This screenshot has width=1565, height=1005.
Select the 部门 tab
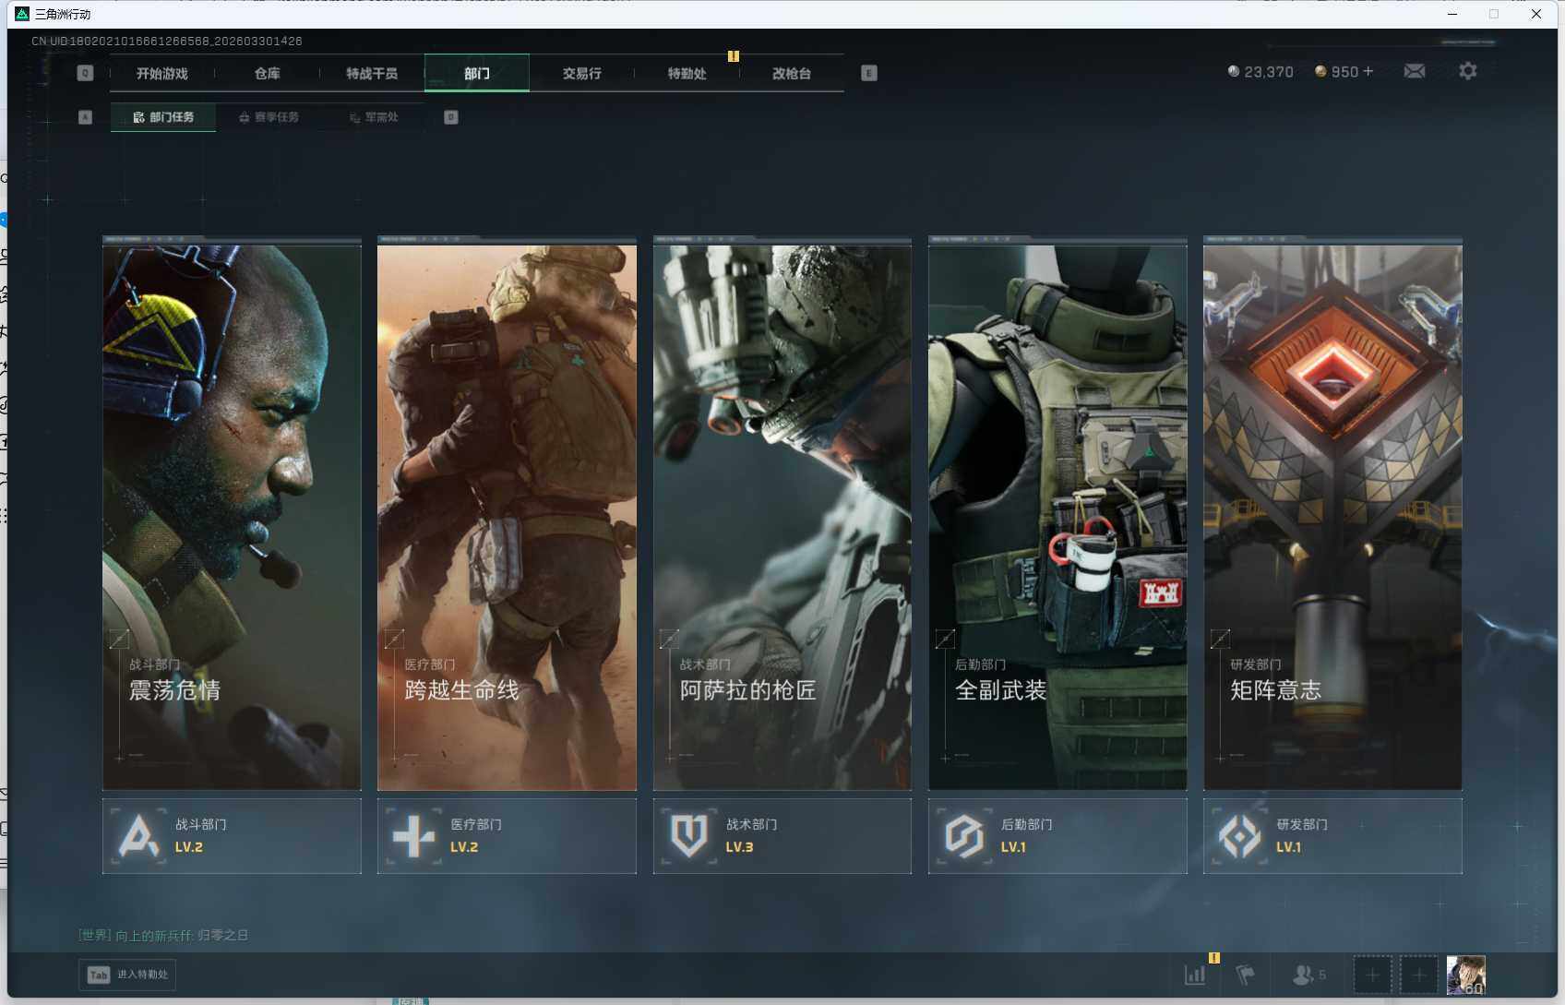[477, 73]
